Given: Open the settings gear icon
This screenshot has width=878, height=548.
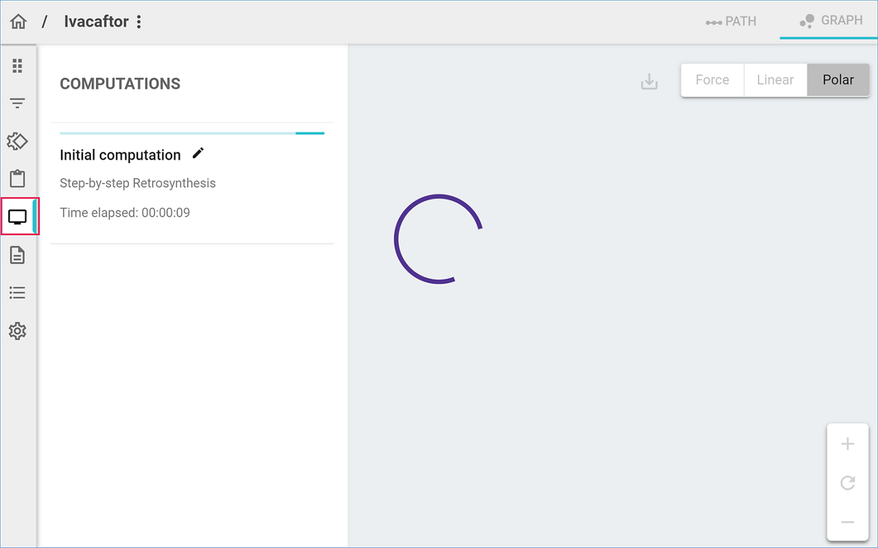Looking at the screenshot, I should (17, 331).
